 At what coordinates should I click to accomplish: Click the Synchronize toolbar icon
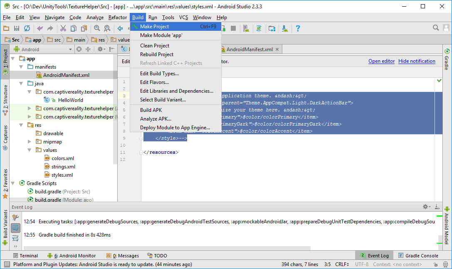point(27,28)
